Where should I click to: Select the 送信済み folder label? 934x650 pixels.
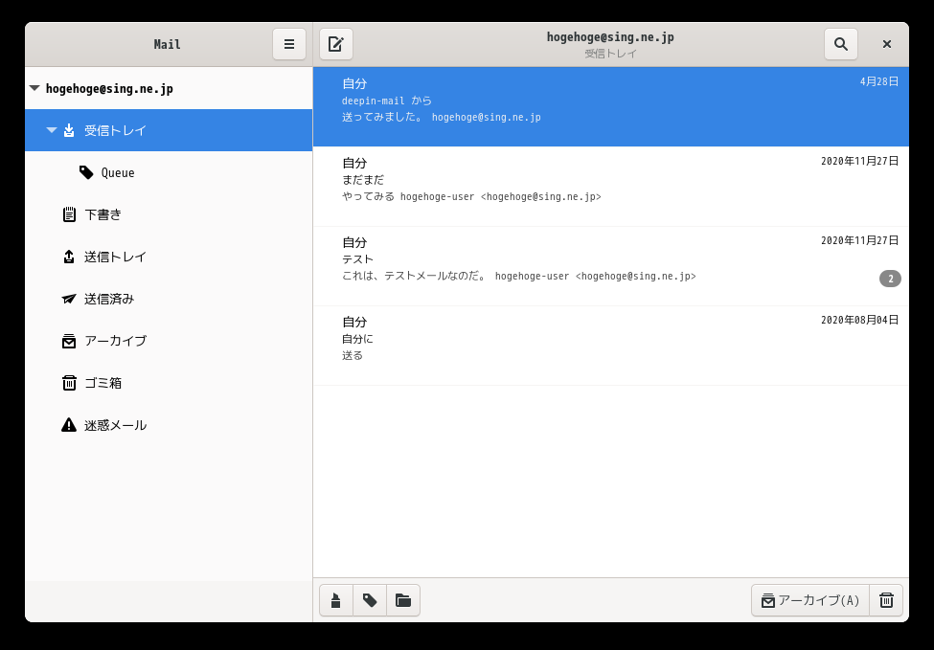[x=109, y=299]
